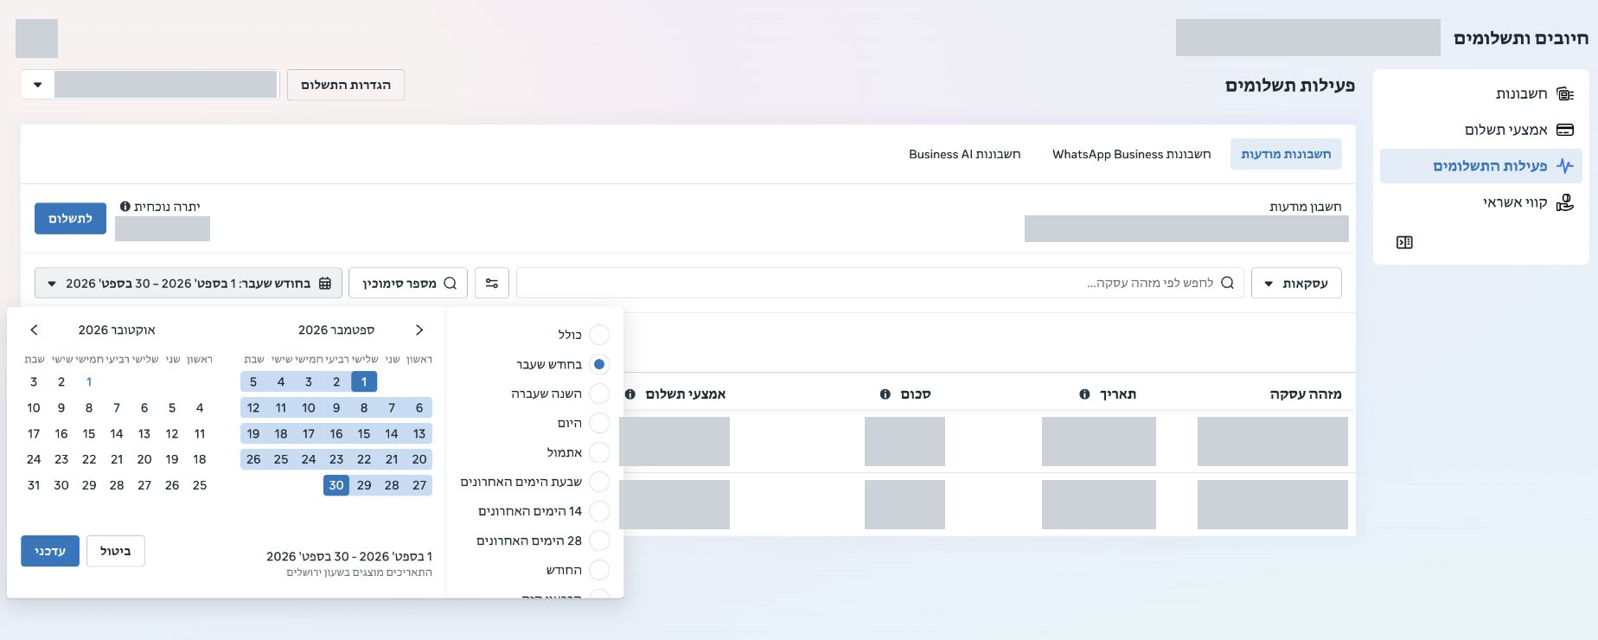The image size is (1598, 640).
Task: Select the בחודש שעבר radio option
Action: [x=598, y=364]
